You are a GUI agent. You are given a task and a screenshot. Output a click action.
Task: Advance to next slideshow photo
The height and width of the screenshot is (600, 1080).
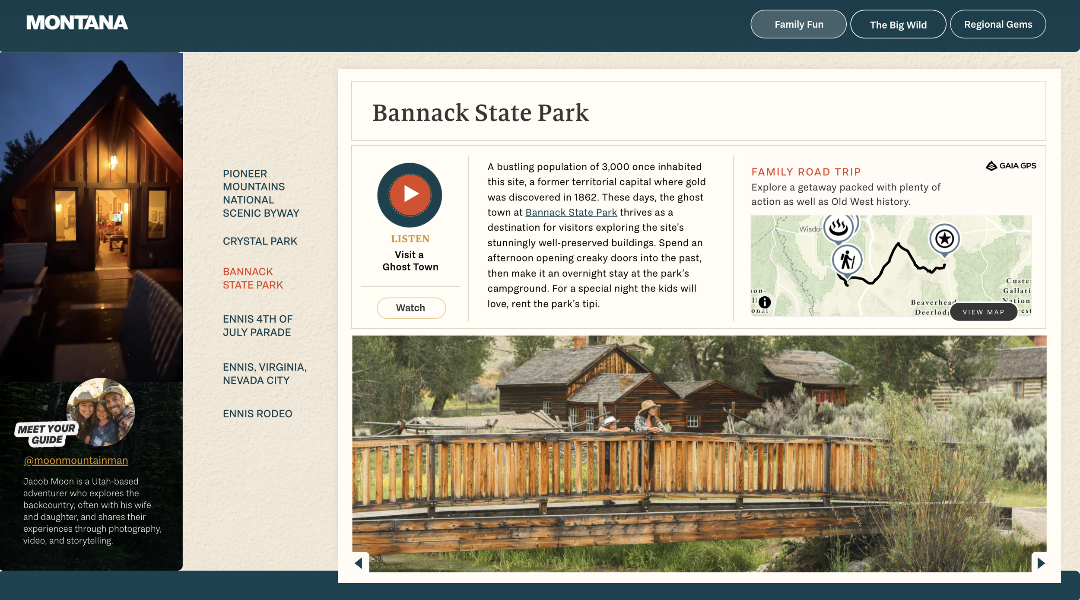point(1041,563)
